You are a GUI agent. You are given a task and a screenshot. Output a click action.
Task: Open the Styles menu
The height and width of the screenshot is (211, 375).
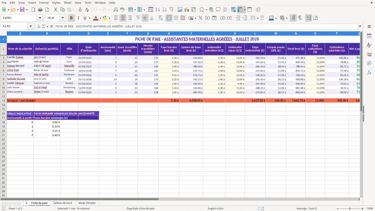(56, 3)
